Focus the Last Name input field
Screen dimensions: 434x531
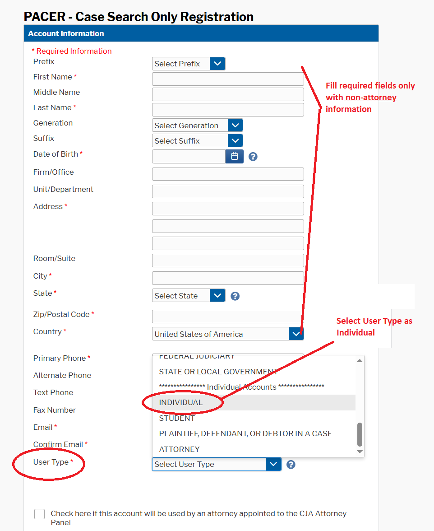pyautogui.click(x=228, y=110)
